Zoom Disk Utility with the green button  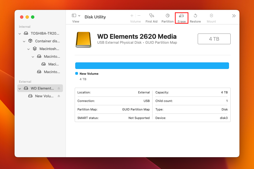point(33,17)
